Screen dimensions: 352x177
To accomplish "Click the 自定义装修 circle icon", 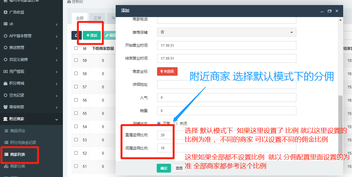I will [x=6, y=60].
